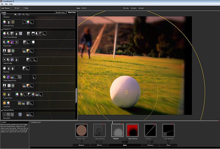
Task: Click the beige square swatch in Glamour Gold
Action: (9, 51)
